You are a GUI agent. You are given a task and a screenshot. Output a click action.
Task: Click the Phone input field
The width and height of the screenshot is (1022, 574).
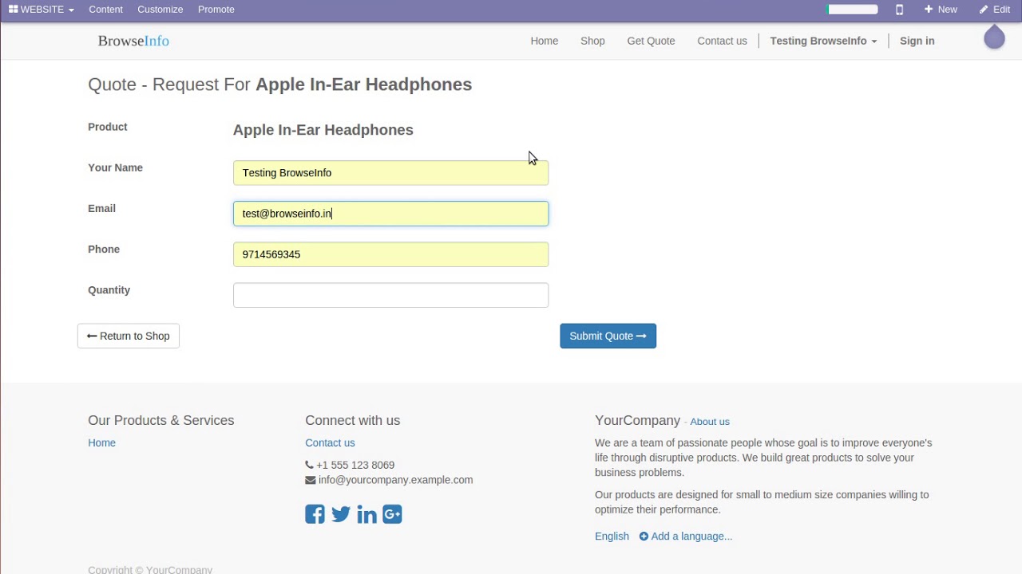pyautogui.click(x=390, y=254)
